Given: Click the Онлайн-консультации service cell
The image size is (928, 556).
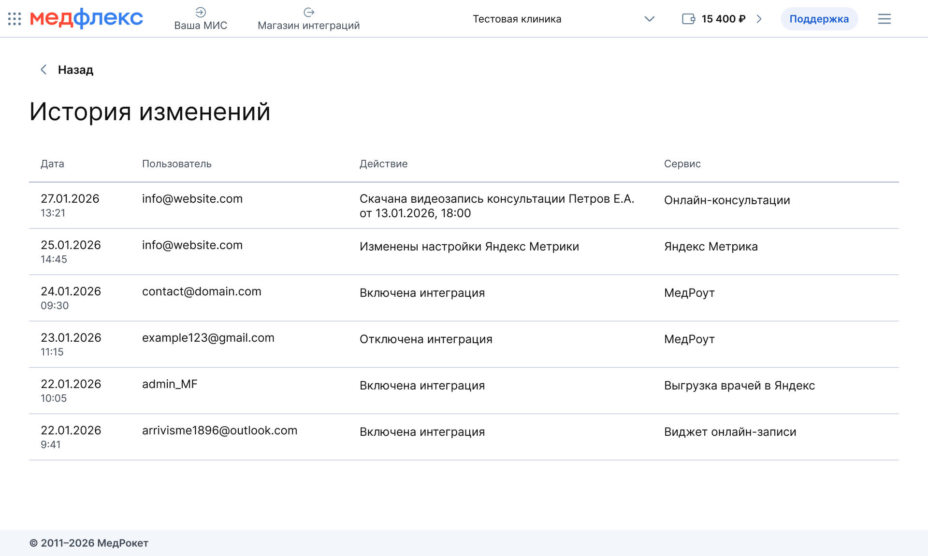Looking at the screenshot, I should 726,200.
